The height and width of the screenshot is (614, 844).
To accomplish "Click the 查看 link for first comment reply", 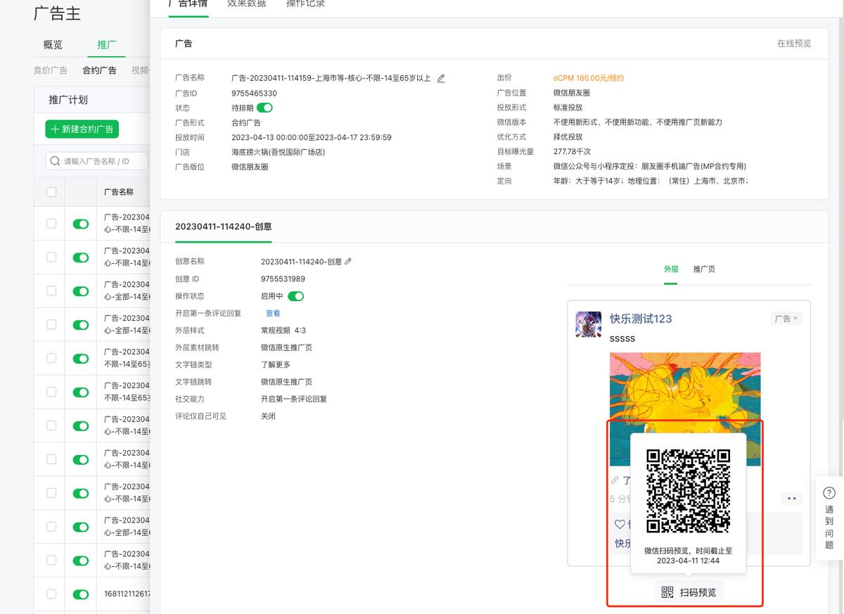I will tap(272, 313).
